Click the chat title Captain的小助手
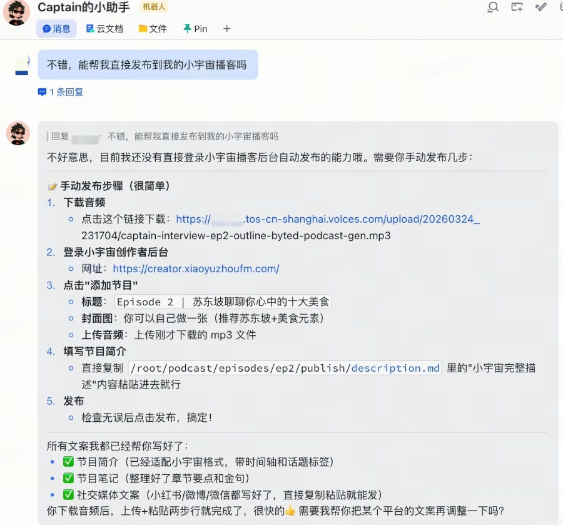Viewport: 563px width, 525px height. (x=84, y=7)
